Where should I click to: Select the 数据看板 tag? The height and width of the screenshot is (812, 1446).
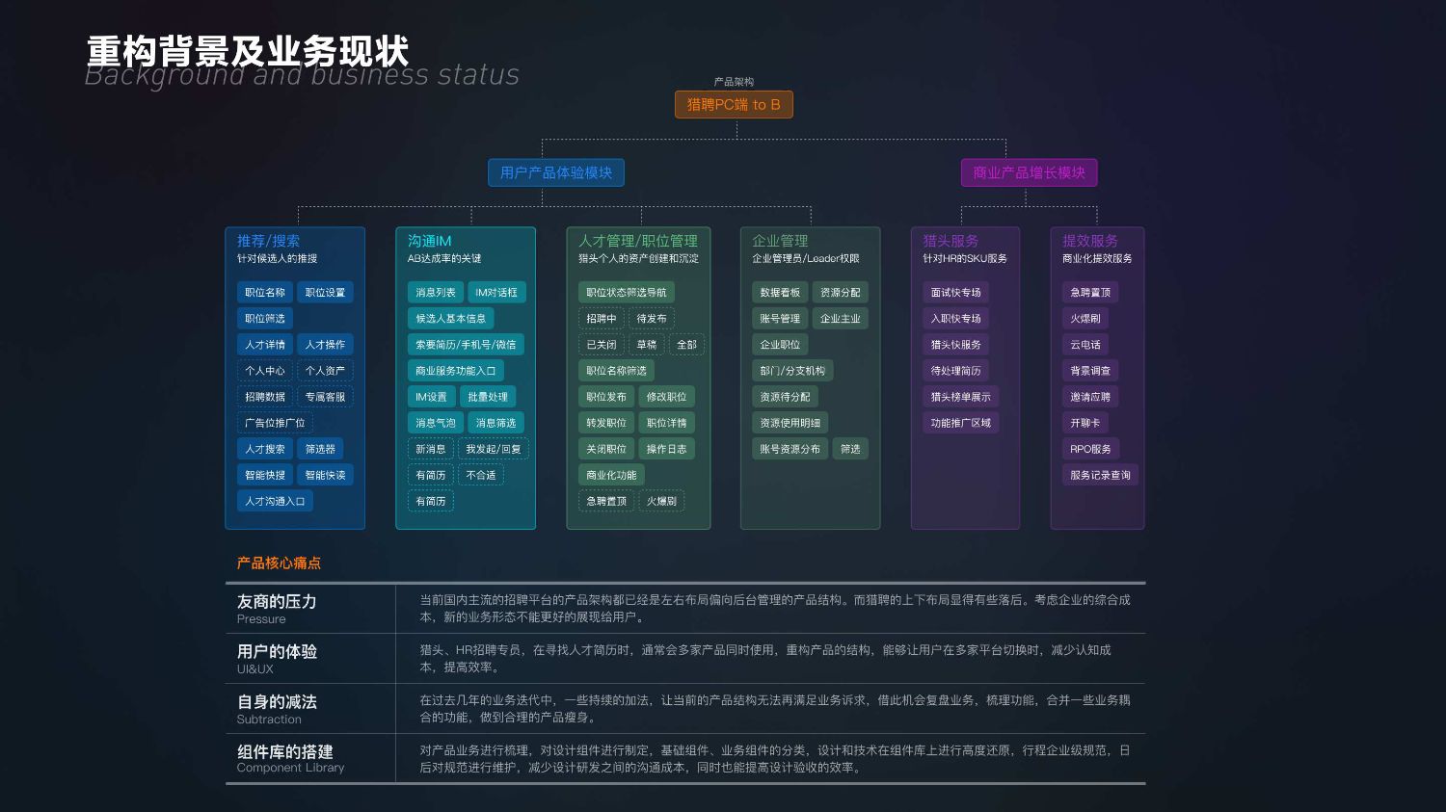point(780,293)
